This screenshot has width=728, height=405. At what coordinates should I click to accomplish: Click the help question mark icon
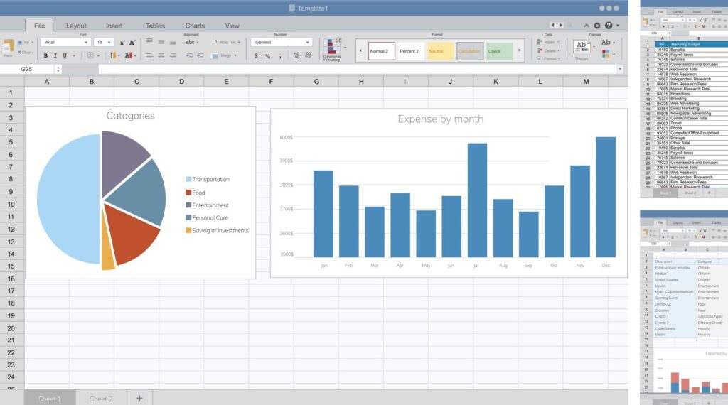click(608, 26)
